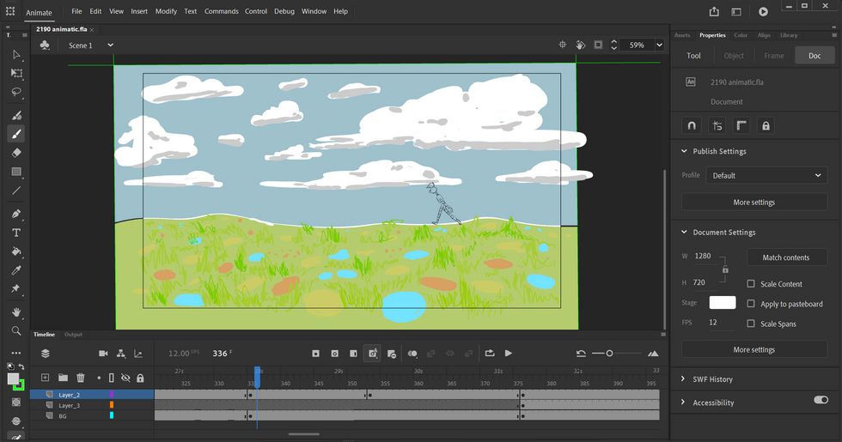Toggle the Accessibility switch
842x442 pixels.
(821, 400)
